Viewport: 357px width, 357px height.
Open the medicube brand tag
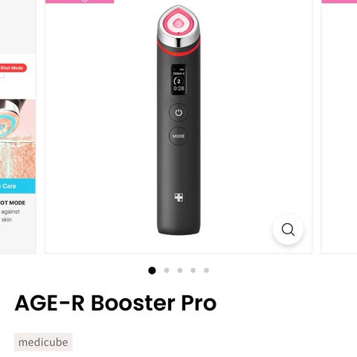tap(43, 342)
